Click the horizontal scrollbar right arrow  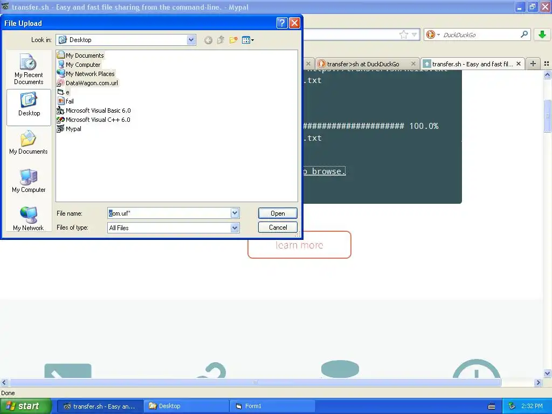539,382
